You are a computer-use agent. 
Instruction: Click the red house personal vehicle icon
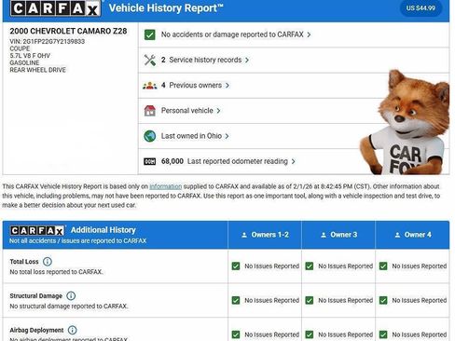(x=150, y=111)
